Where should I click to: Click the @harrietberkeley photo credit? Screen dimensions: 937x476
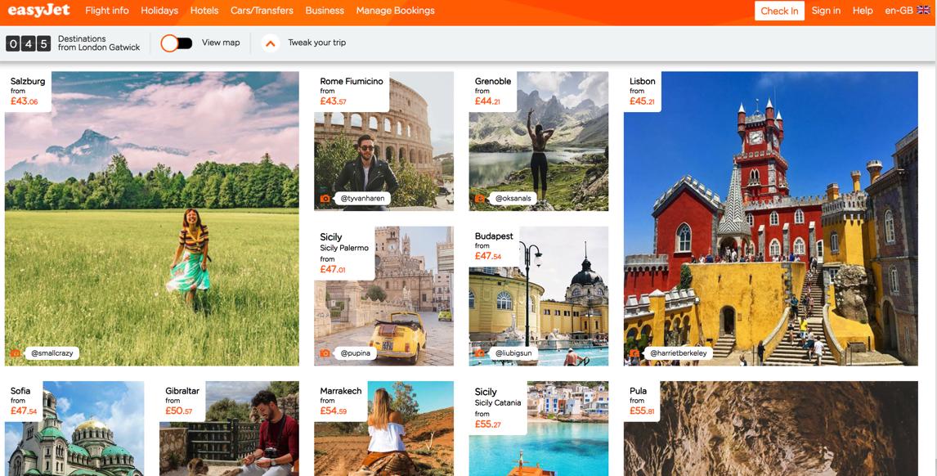[x=678, y=353]
